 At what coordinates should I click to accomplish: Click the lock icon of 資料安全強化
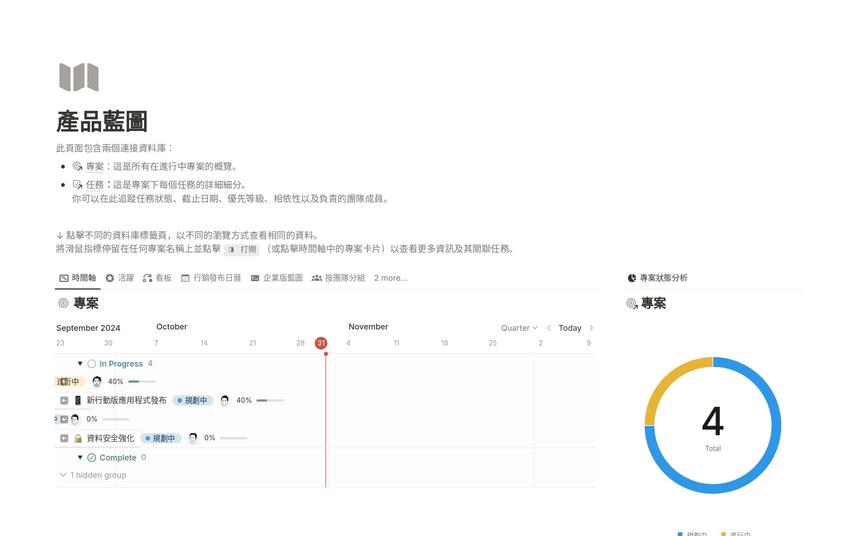[78, 438]
